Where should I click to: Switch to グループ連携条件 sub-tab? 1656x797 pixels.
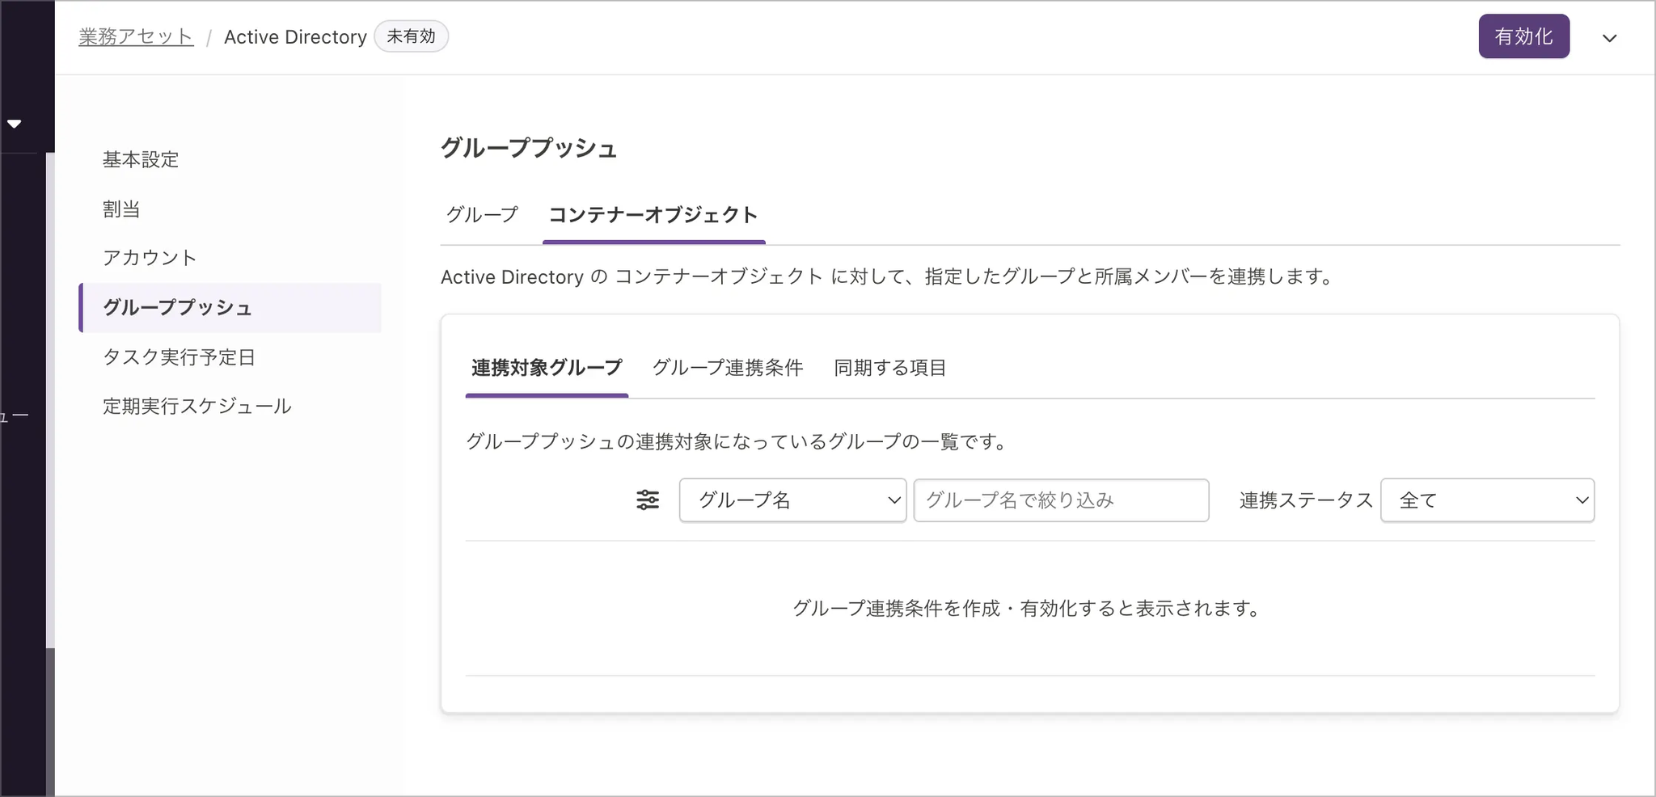728,369
